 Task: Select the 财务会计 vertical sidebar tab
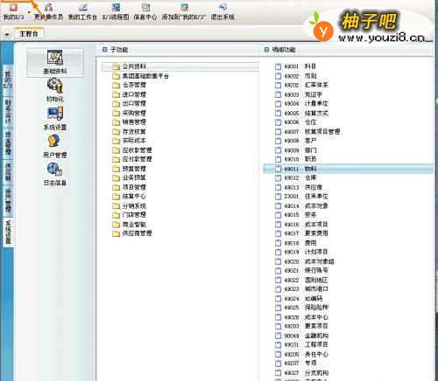pos(8,111)
